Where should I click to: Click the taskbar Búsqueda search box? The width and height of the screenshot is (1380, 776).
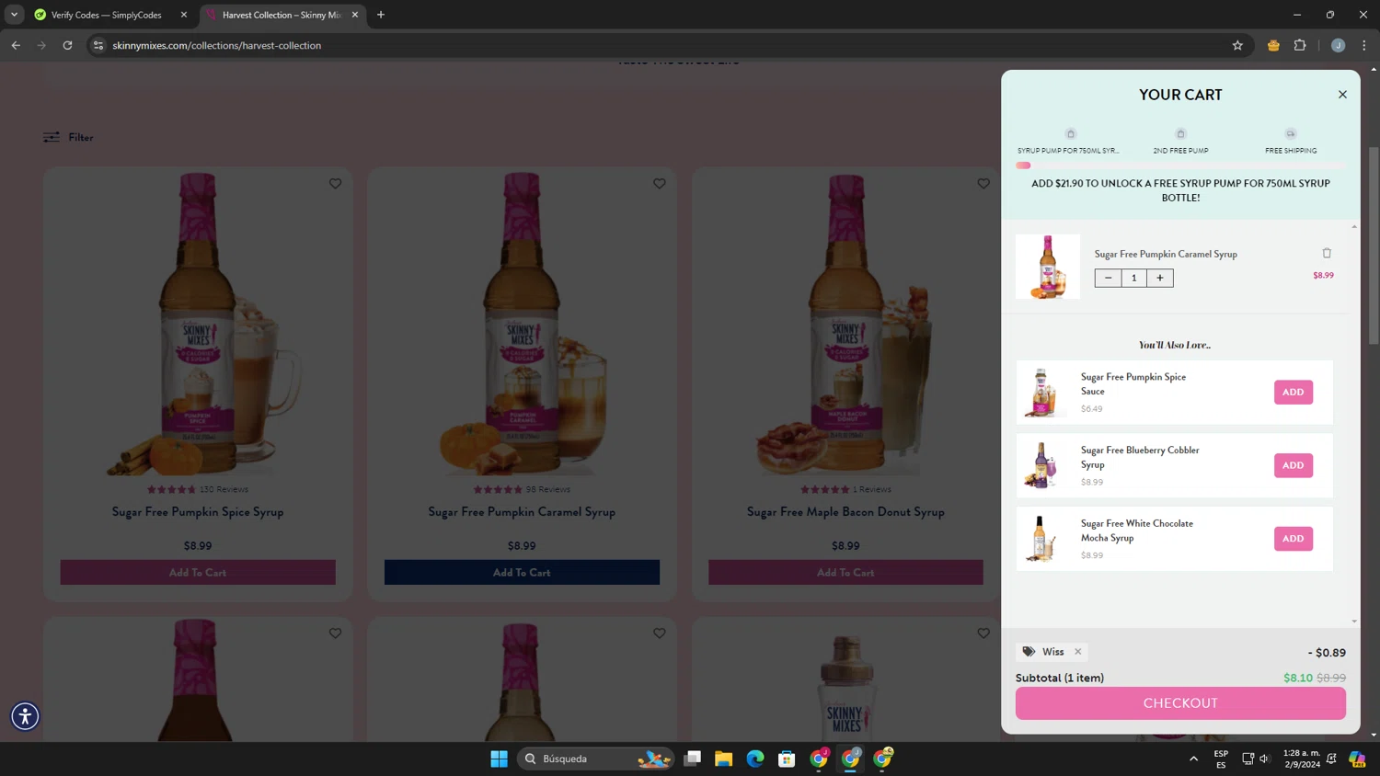tap(595, 759)
